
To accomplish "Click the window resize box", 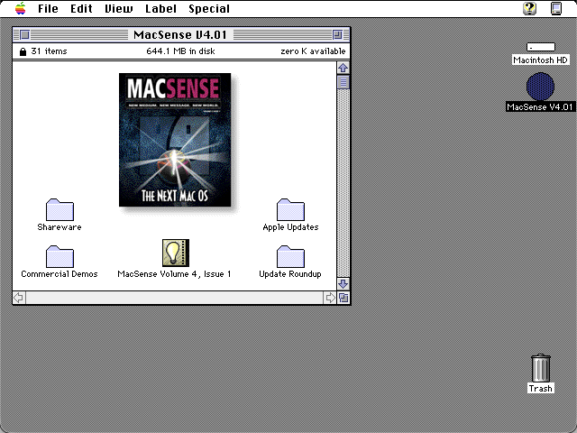I will 343,298.
